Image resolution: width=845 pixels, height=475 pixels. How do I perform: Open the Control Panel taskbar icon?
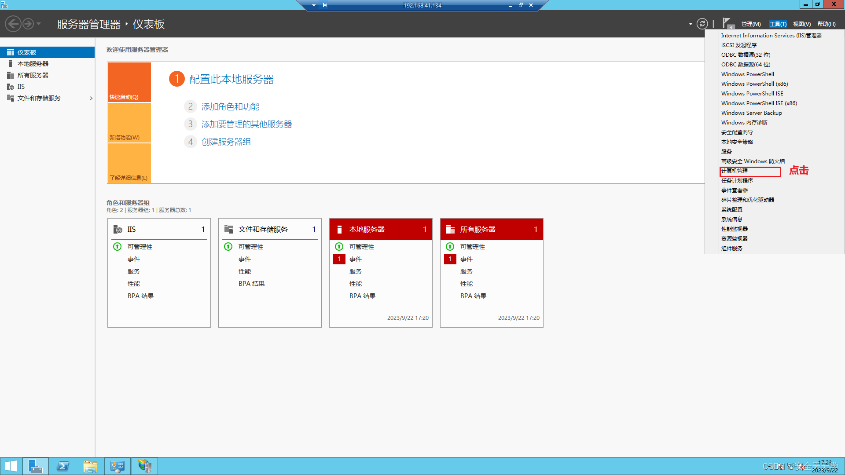118,466
